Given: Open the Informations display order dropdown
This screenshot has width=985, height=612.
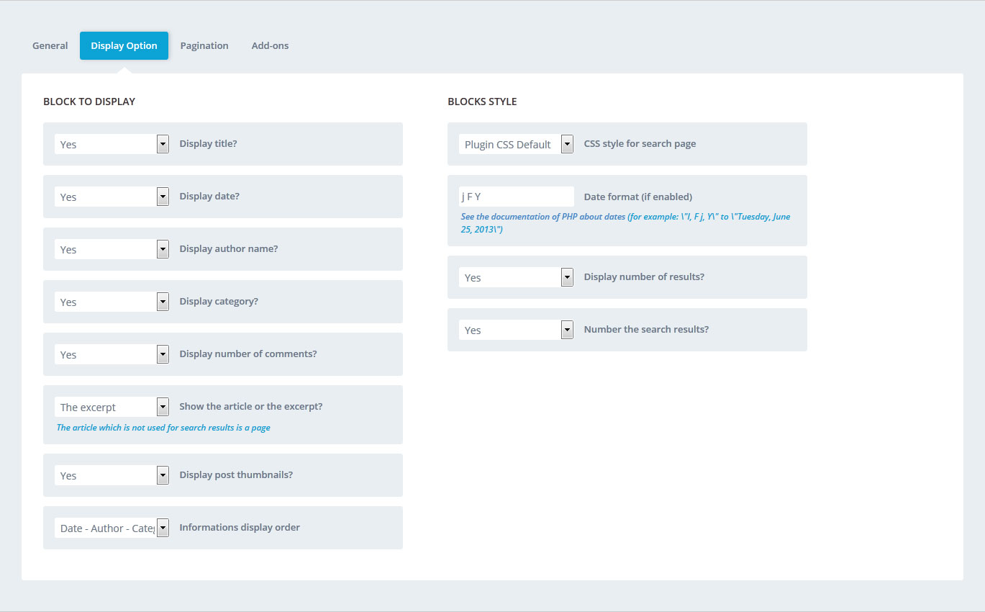Looking at the screenshot, I should [x=112, y=528].
